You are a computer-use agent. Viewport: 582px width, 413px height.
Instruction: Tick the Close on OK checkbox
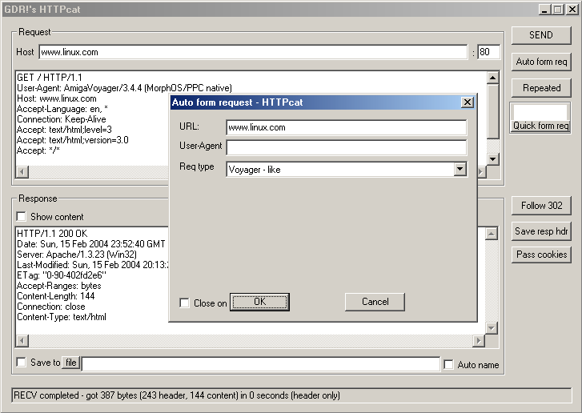click(185, 303)
